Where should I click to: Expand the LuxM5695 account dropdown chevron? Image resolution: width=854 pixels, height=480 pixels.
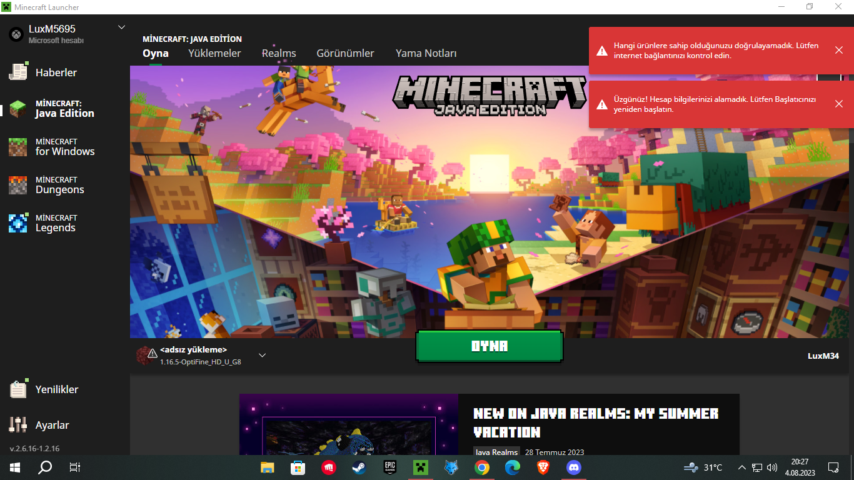click(x=122, y=27)
